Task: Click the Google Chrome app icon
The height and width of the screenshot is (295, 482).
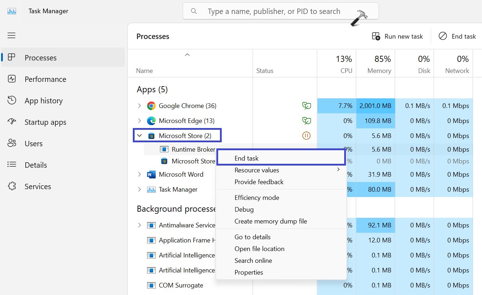Action: point(151,106)
